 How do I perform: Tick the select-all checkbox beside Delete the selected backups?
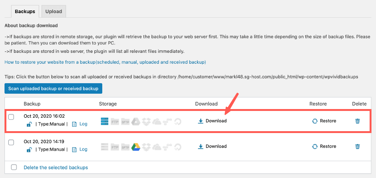[14, 167]
